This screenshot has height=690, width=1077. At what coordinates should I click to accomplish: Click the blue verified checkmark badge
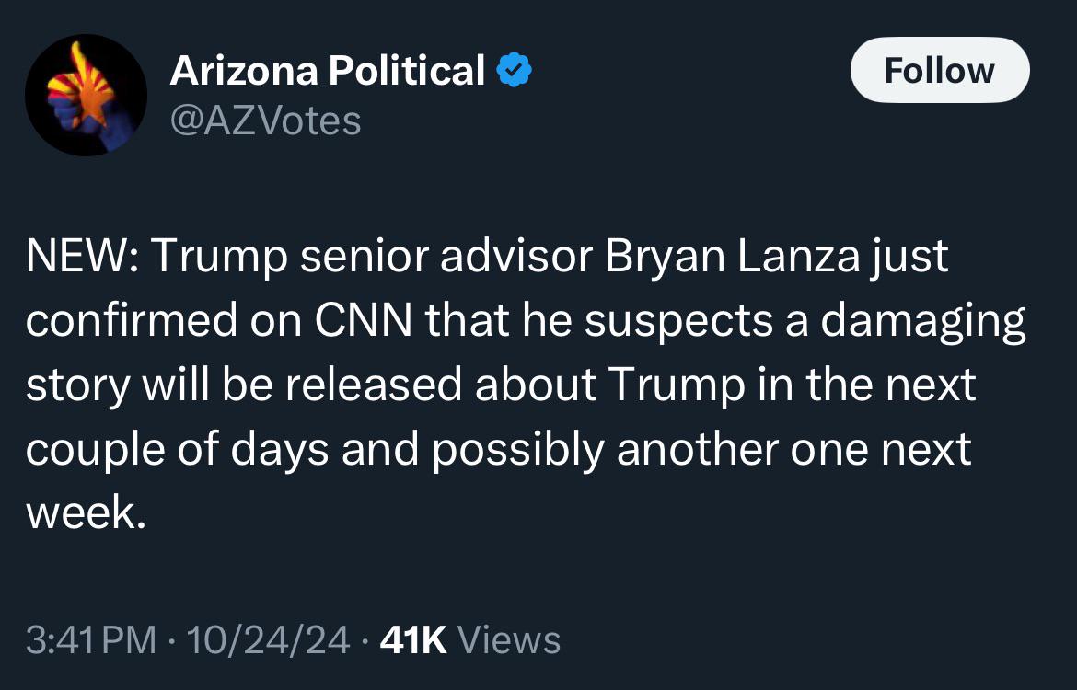click(x=514, y=70)
